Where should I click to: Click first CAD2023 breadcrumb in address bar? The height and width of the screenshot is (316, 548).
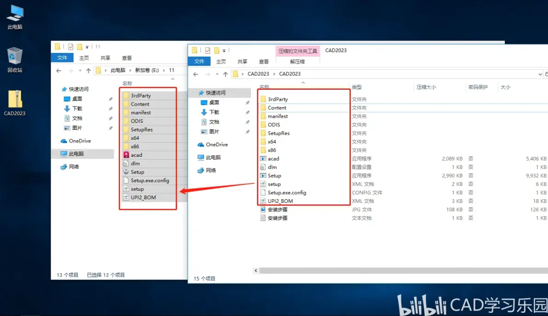coord(258,74)
